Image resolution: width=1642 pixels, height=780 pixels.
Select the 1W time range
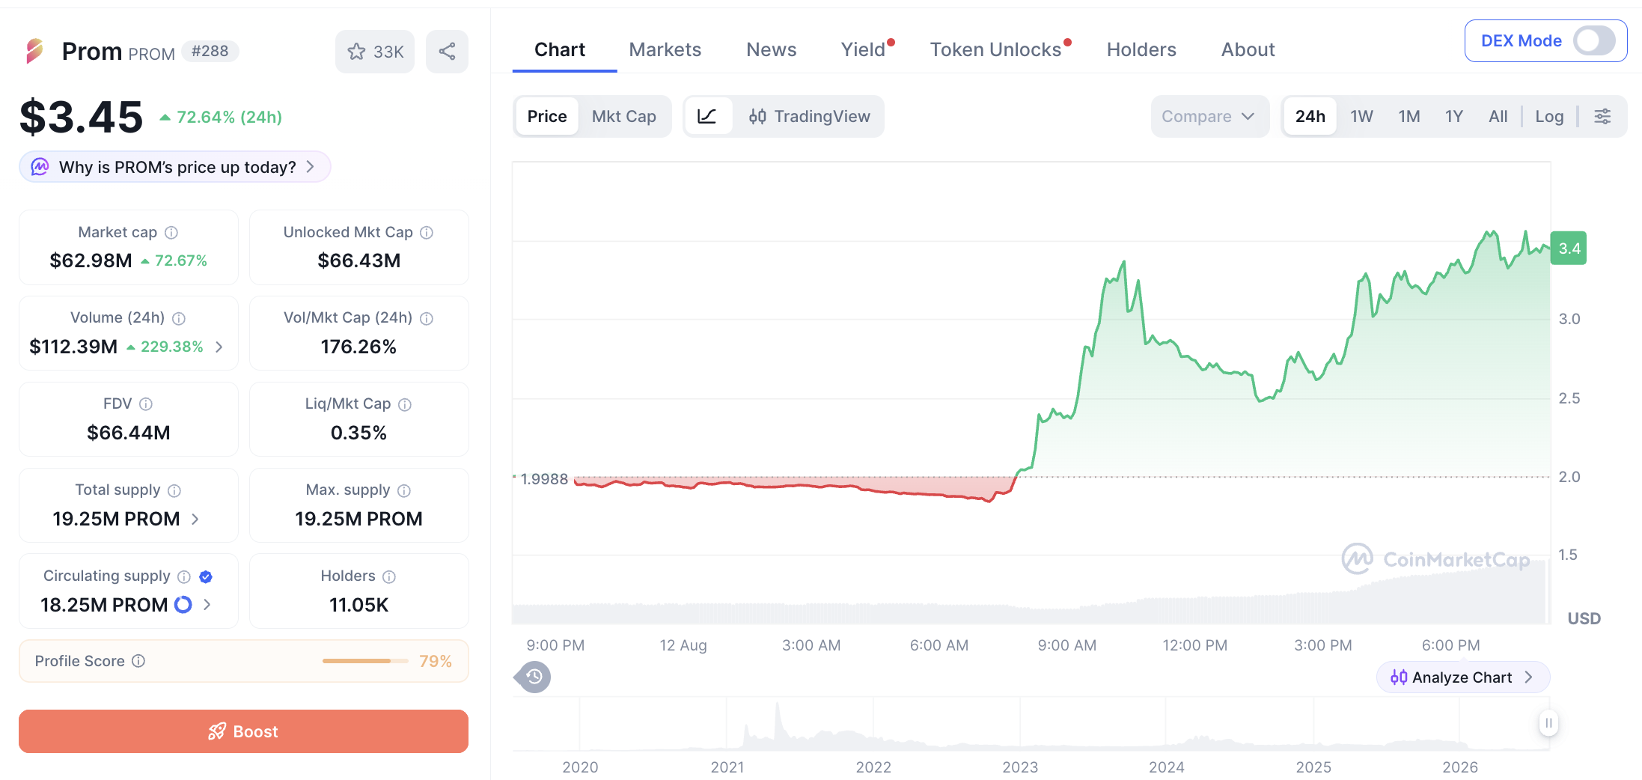(1361, 116)
